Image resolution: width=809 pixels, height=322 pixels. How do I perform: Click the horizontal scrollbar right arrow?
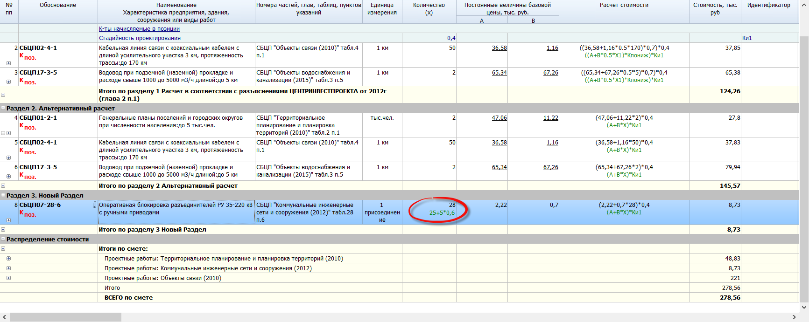(794, 317)
